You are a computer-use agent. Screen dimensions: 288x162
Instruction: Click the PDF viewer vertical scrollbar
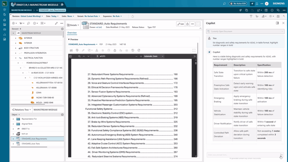(196, 107)
